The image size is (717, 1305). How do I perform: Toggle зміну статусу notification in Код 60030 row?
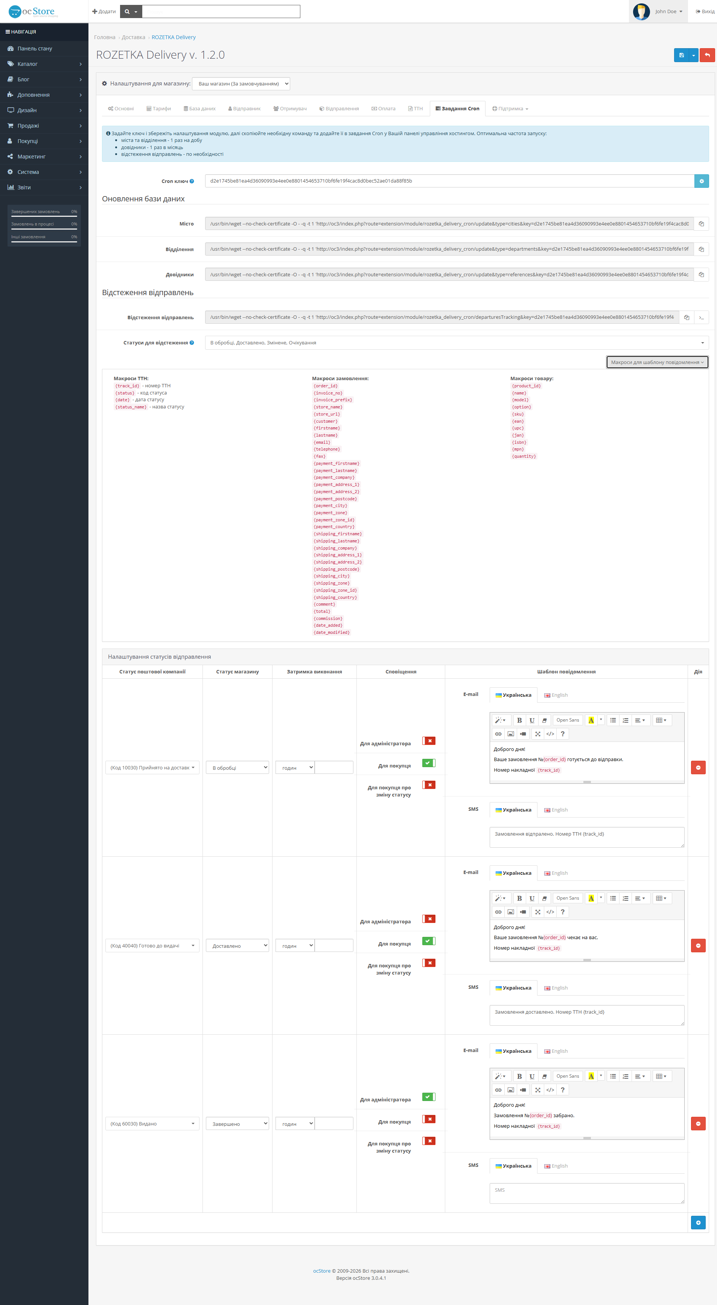click(x=429, y=1141)
